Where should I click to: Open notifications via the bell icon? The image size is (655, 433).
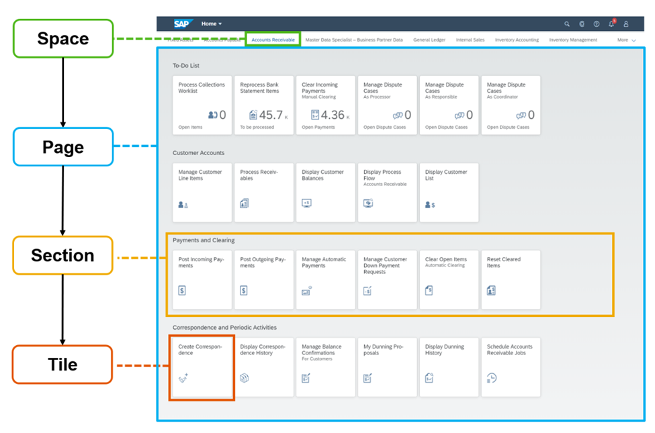click(x=611, y=24)
